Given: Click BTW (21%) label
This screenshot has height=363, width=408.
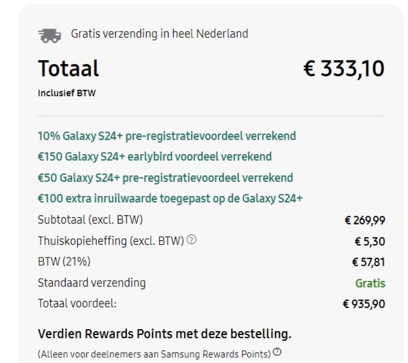Looking at the screenshot, I should pos(64,262).
